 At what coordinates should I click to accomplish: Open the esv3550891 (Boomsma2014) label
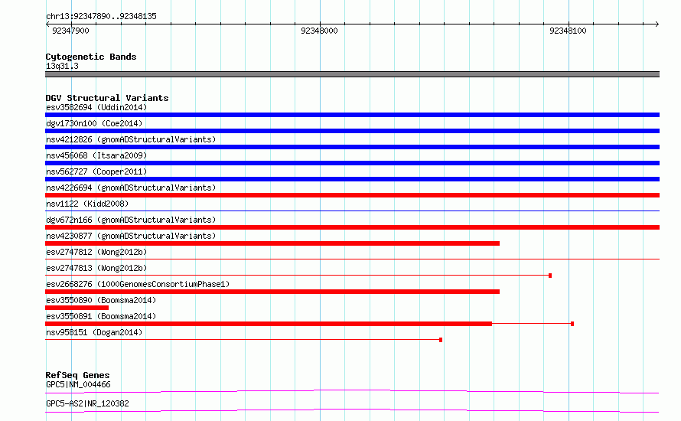click(101, 316)
